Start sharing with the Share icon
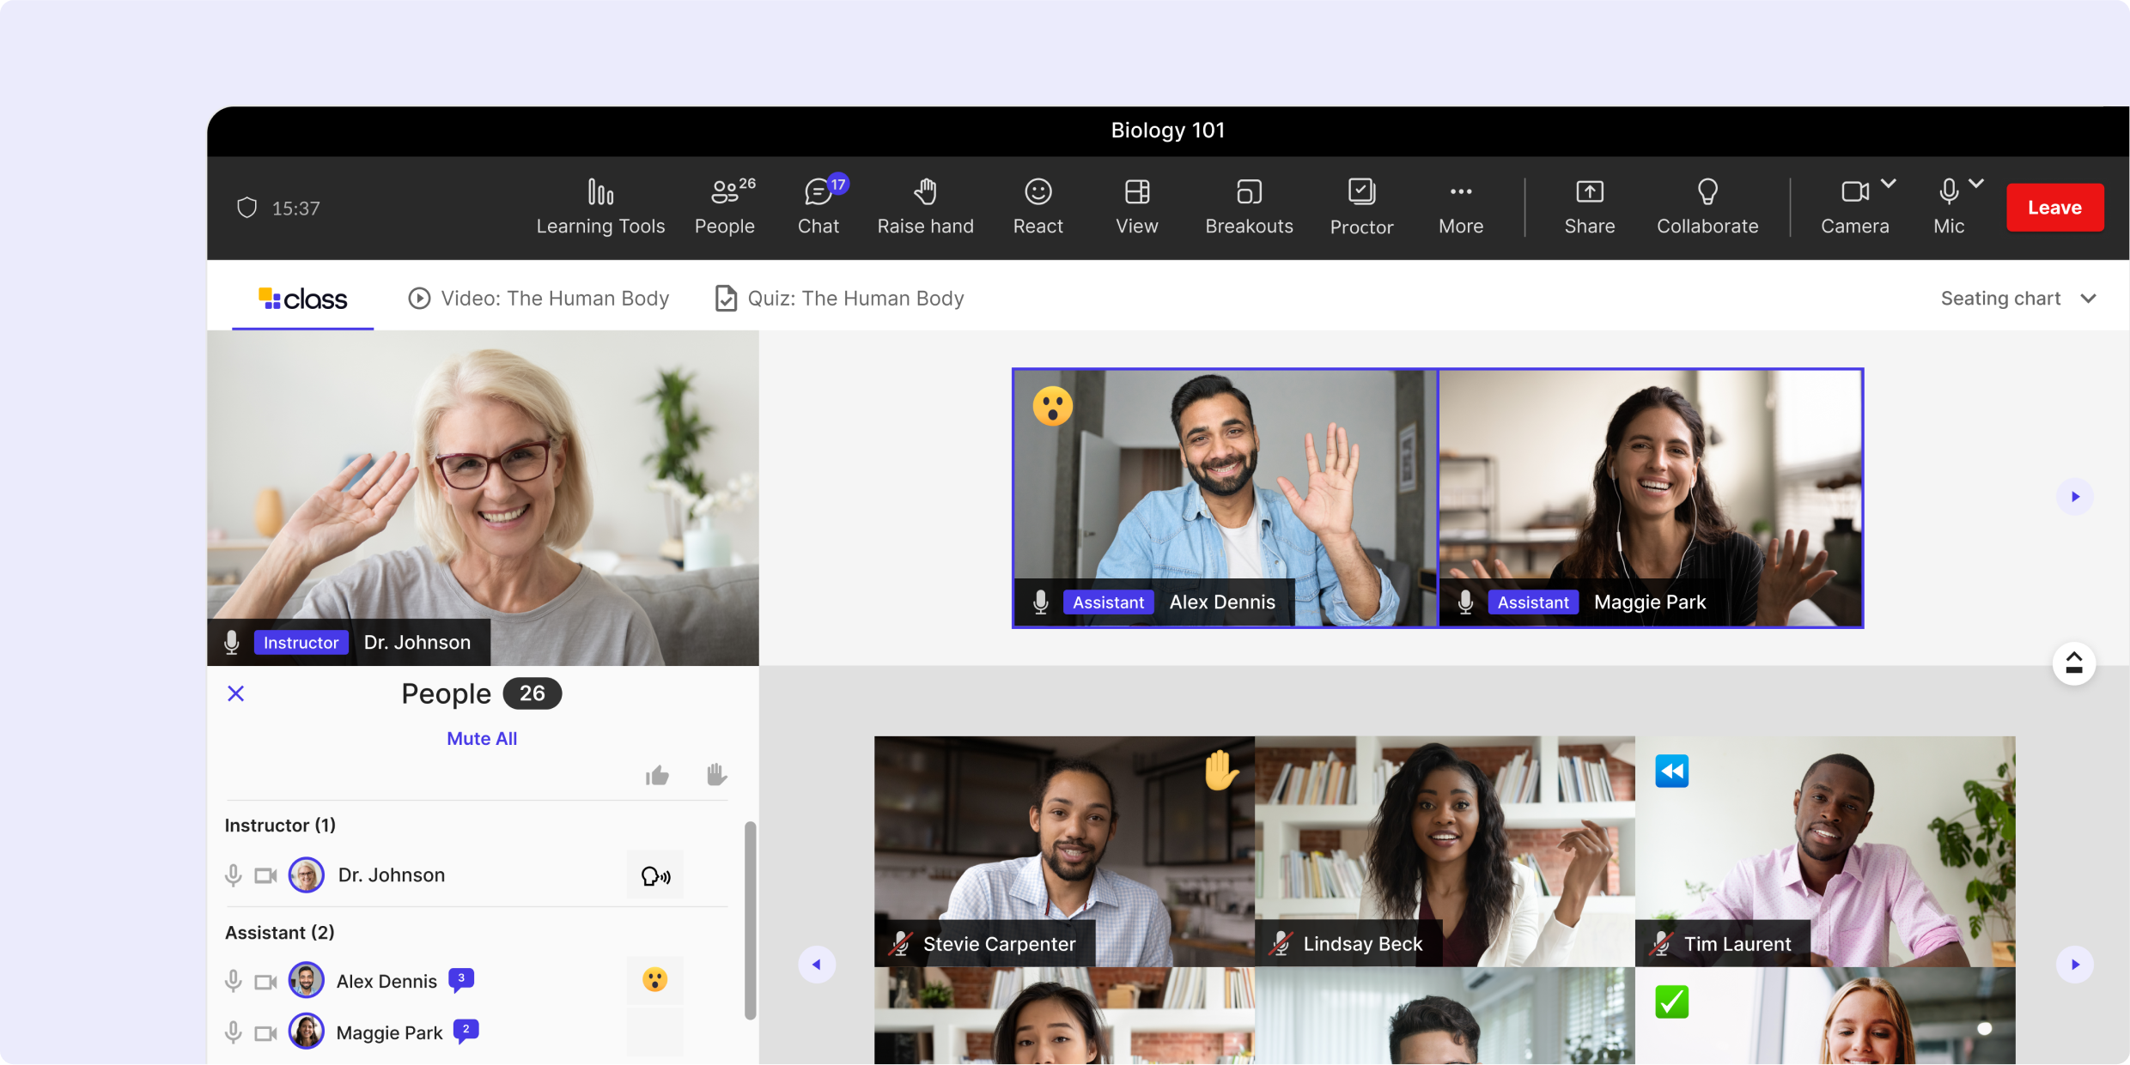This screenshot has height=1065, width=2130. (1589, 206)
